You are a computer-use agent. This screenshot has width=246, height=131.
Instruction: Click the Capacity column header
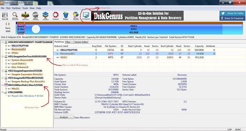tap(199, 46)
